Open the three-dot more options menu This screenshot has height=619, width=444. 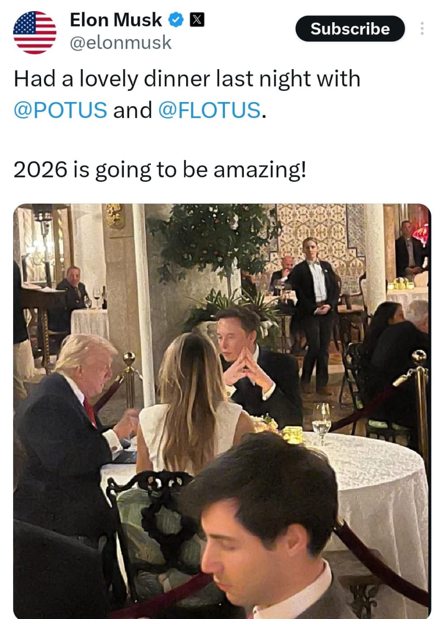422,29
